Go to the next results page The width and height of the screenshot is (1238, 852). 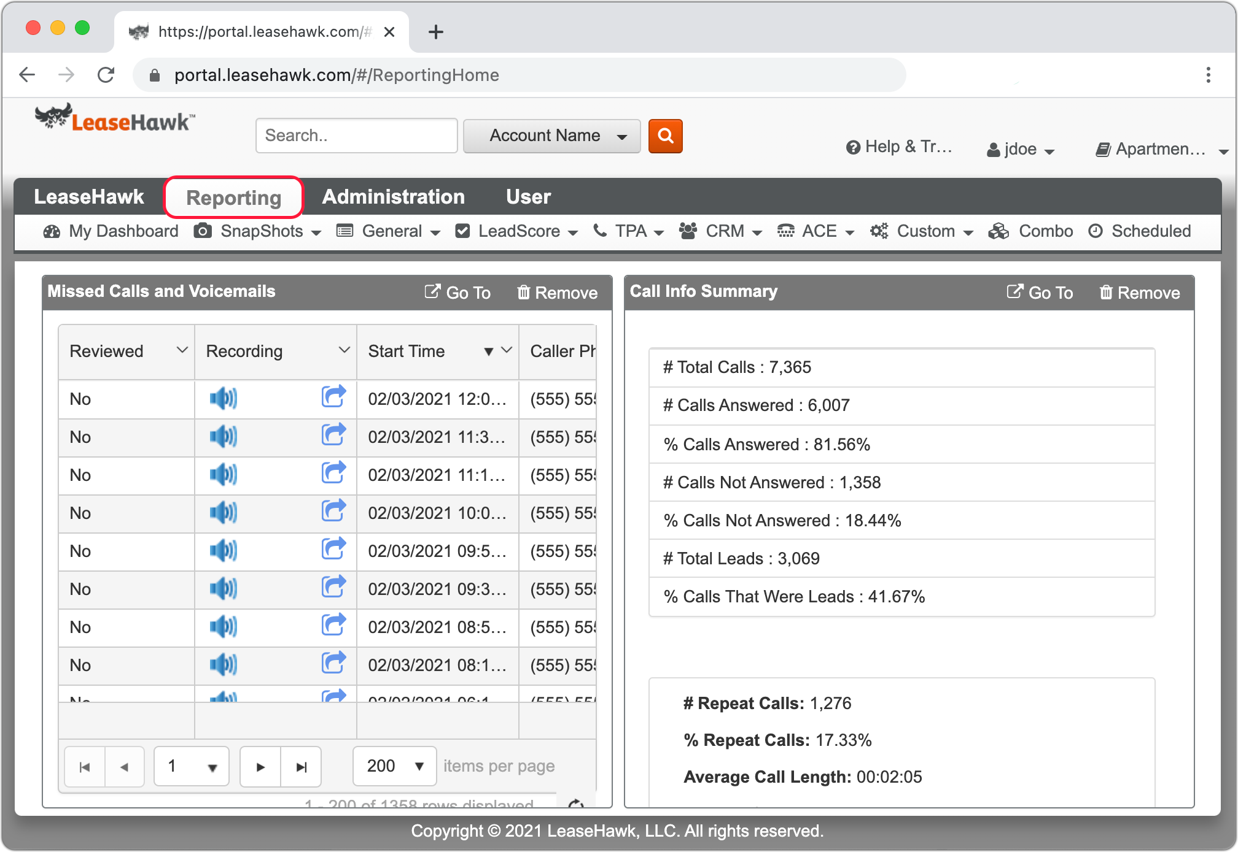point(260,767)
